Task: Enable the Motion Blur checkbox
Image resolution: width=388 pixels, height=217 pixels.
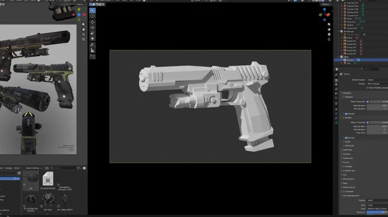Action: [x=344, y=170]
